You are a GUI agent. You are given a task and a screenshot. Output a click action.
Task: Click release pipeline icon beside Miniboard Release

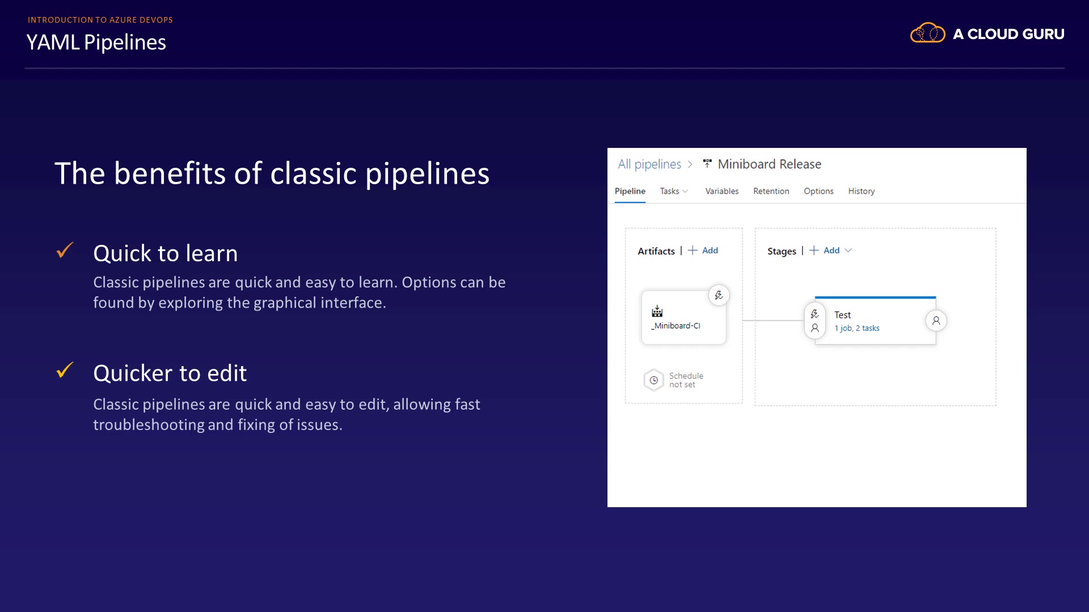pos(707,164)
